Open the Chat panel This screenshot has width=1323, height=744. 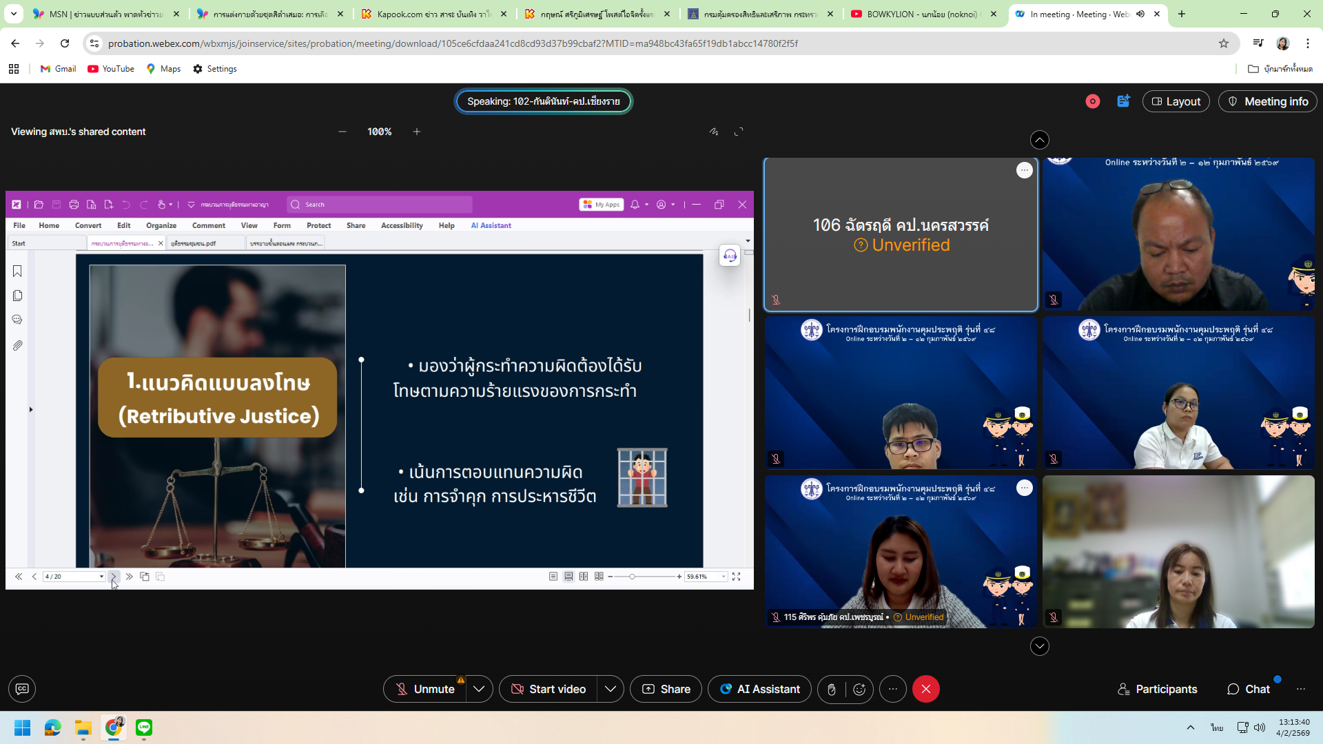pyautogui.click(x=1248, y=689)
